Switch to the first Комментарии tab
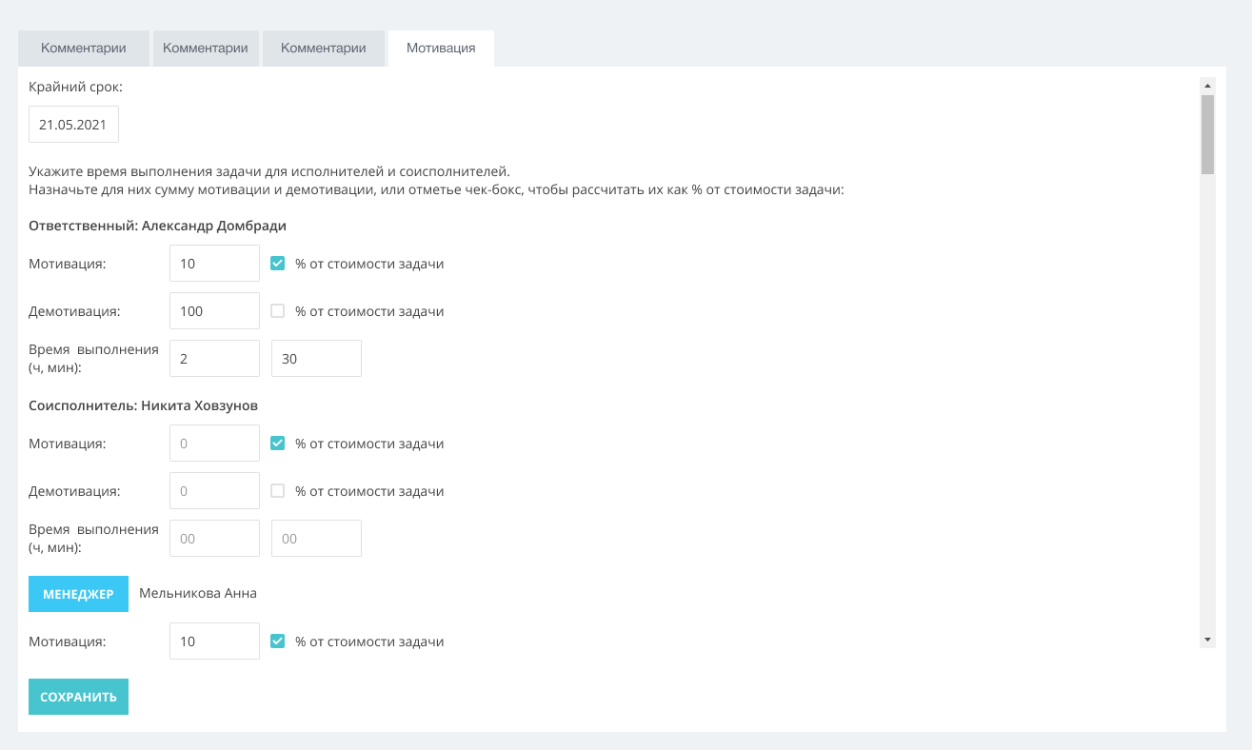Image resolution: width=1252 pixels, height=750 pixels. point(84,49)
